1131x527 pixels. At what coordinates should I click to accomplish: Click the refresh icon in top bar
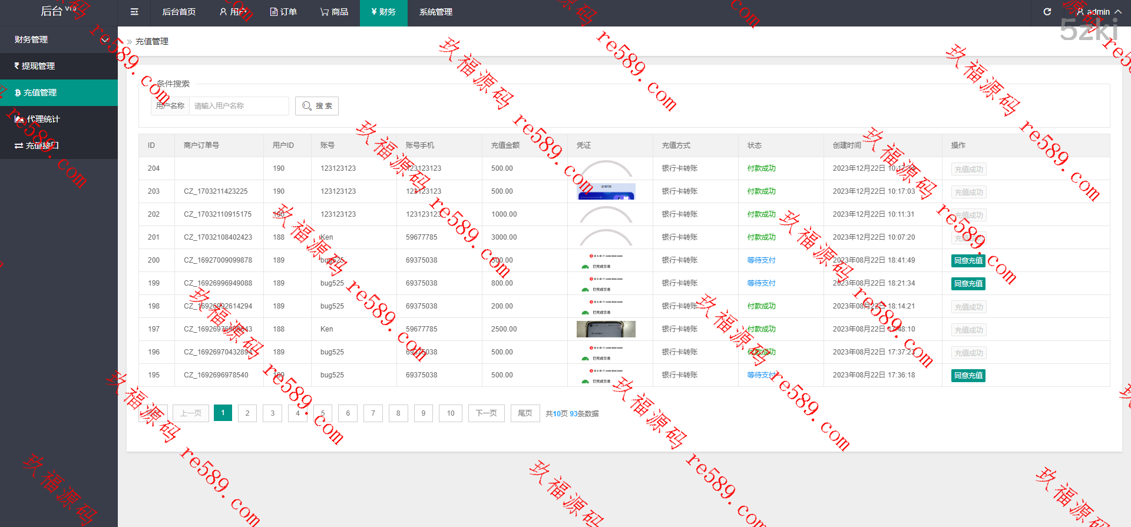(x=1047, y=12)
